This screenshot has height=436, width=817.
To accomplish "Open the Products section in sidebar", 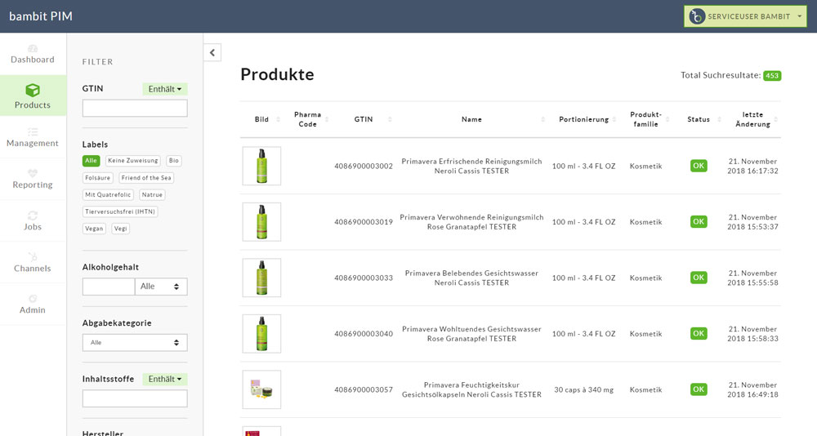I will (x=33, y=96).
